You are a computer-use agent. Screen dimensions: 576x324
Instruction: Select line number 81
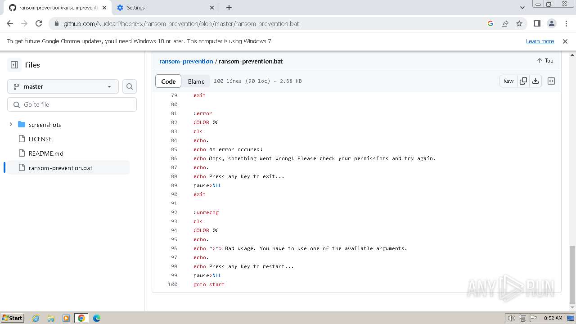(174, 113)
